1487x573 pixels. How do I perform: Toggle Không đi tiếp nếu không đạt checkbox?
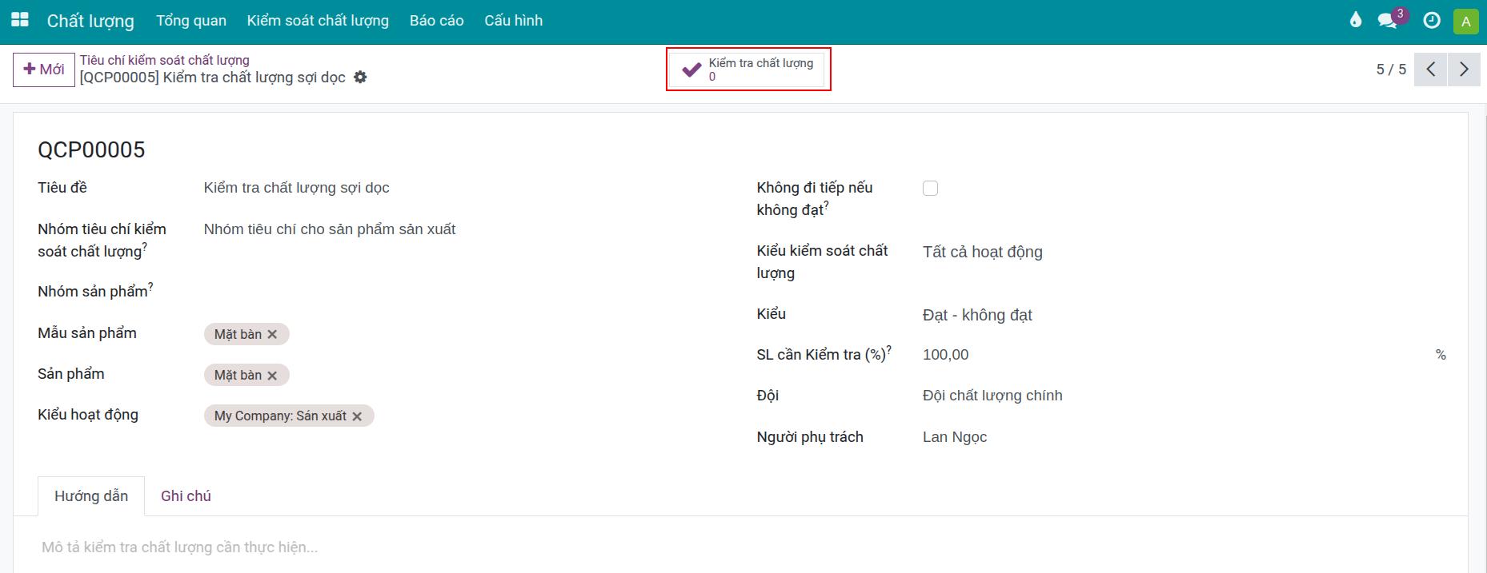930,188
